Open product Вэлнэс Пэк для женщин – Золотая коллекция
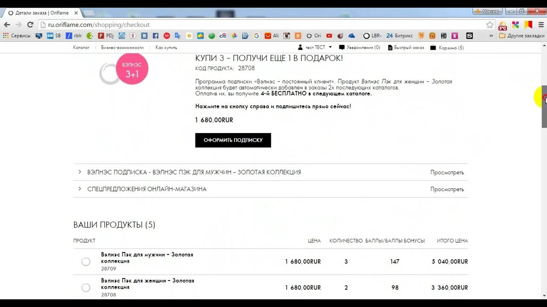547x307 pixels. [147, 284]
